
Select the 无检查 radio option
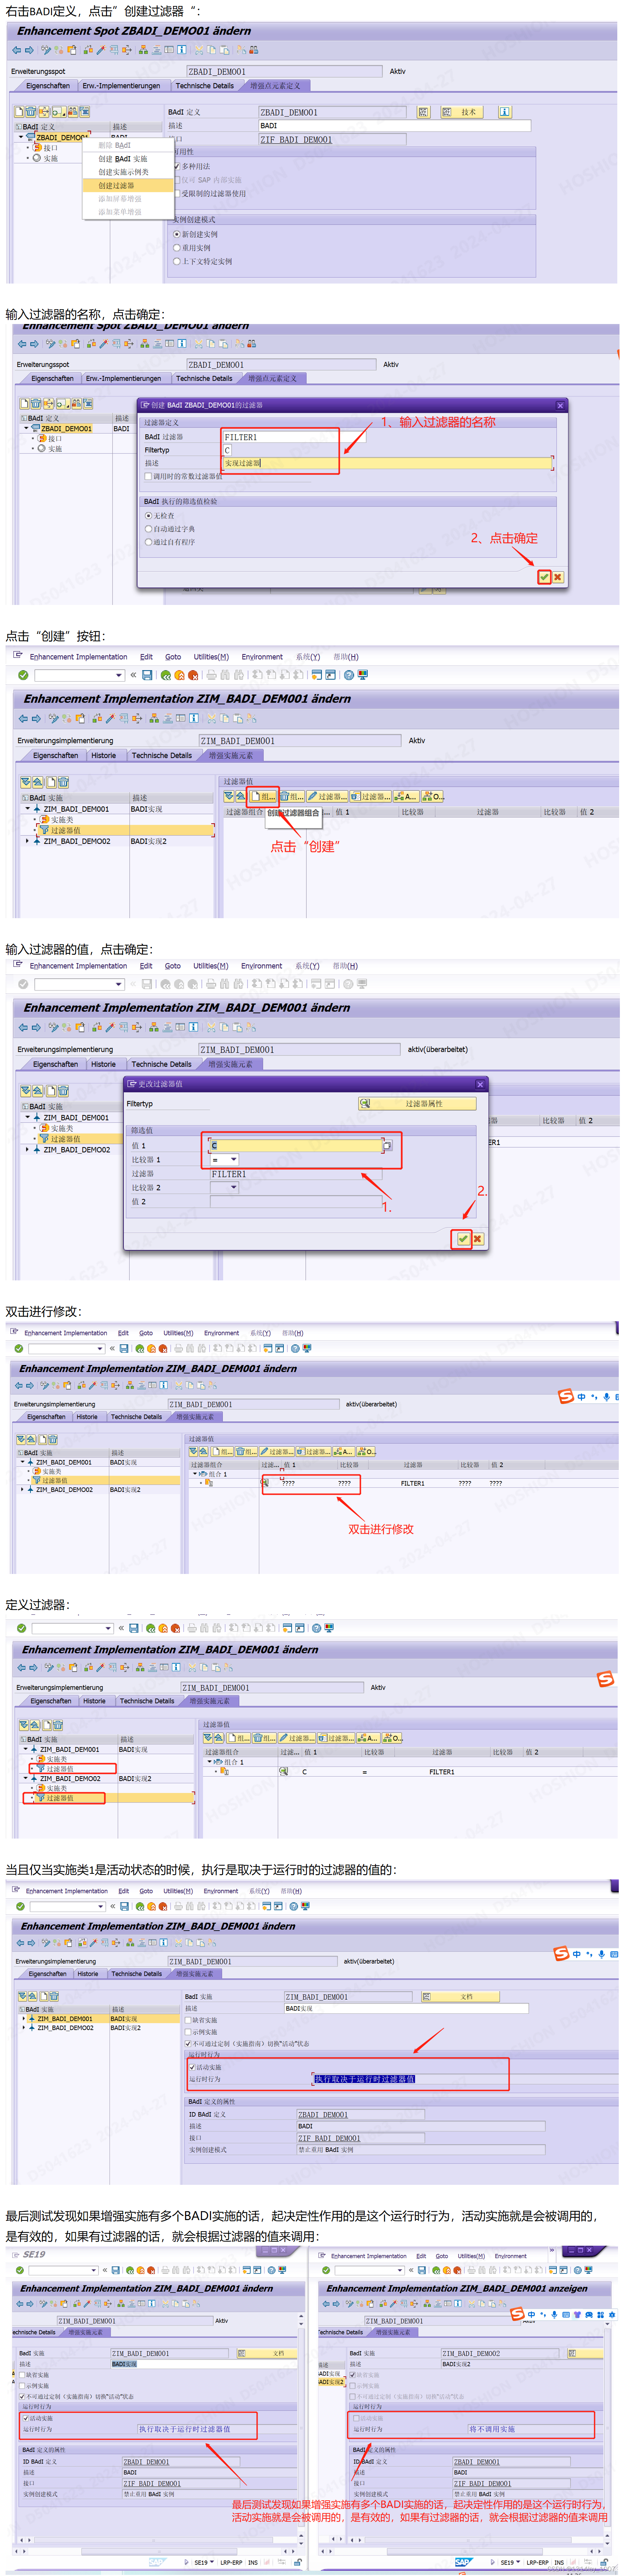pyautogui.click(x=148, y=516)
